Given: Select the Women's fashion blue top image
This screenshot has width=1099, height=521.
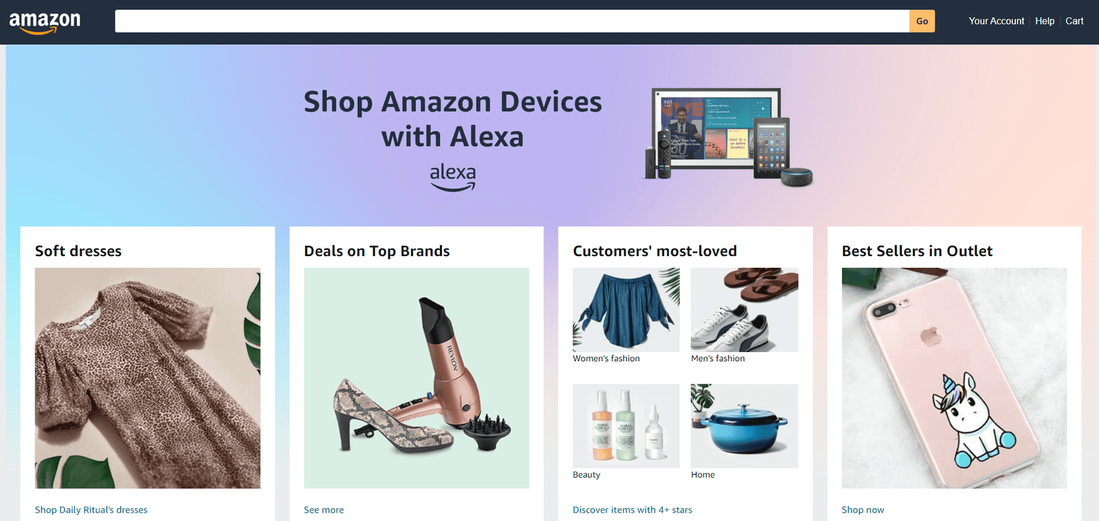Looking at the screenshot, I should pyautogui.click(x=626, y=310).
